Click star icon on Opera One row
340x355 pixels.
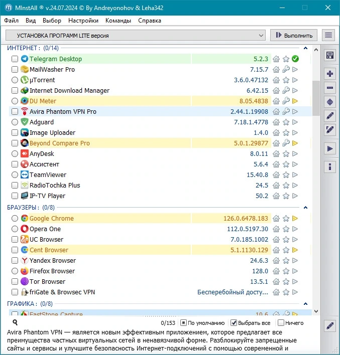(x=286, y=229)
